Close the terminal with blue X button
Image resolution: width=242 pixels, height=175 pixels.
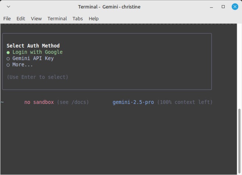(235, 7)
